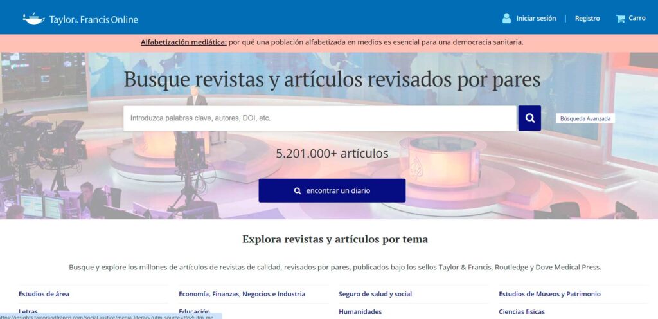658x319 pixels.
Task: Click the Explora revistas y artículos por tema heading
Action: tap(335, 239)
